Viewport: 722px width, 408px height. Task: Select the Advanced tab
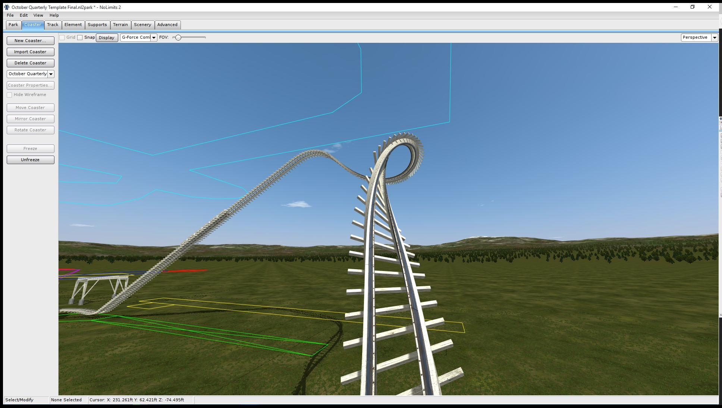click(x=167, y=25)
